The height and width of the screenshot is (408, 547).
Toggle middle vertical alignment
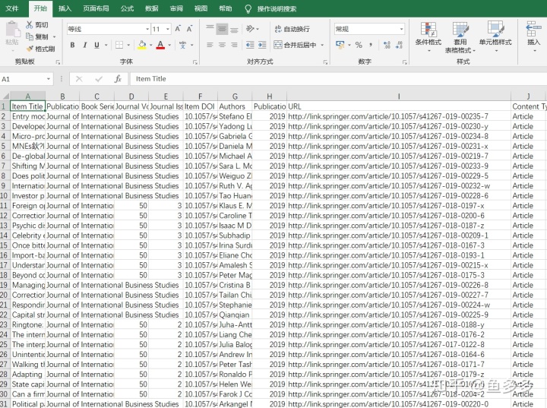coord(222,29)
